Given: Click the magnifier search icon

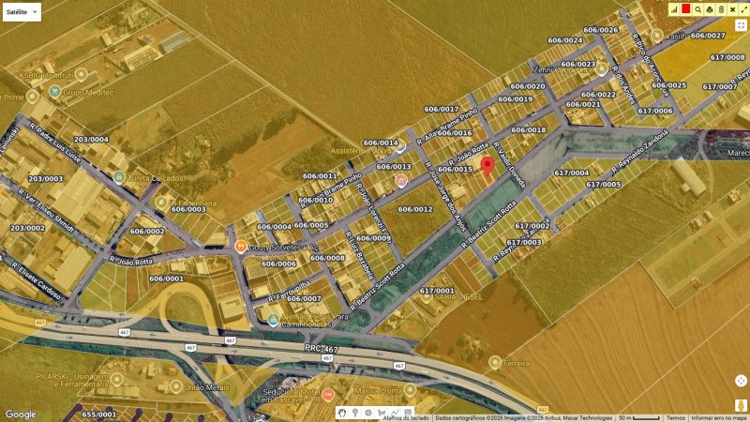Looking at the screenshot, I should pyautogui.click(x=697, y=9).
